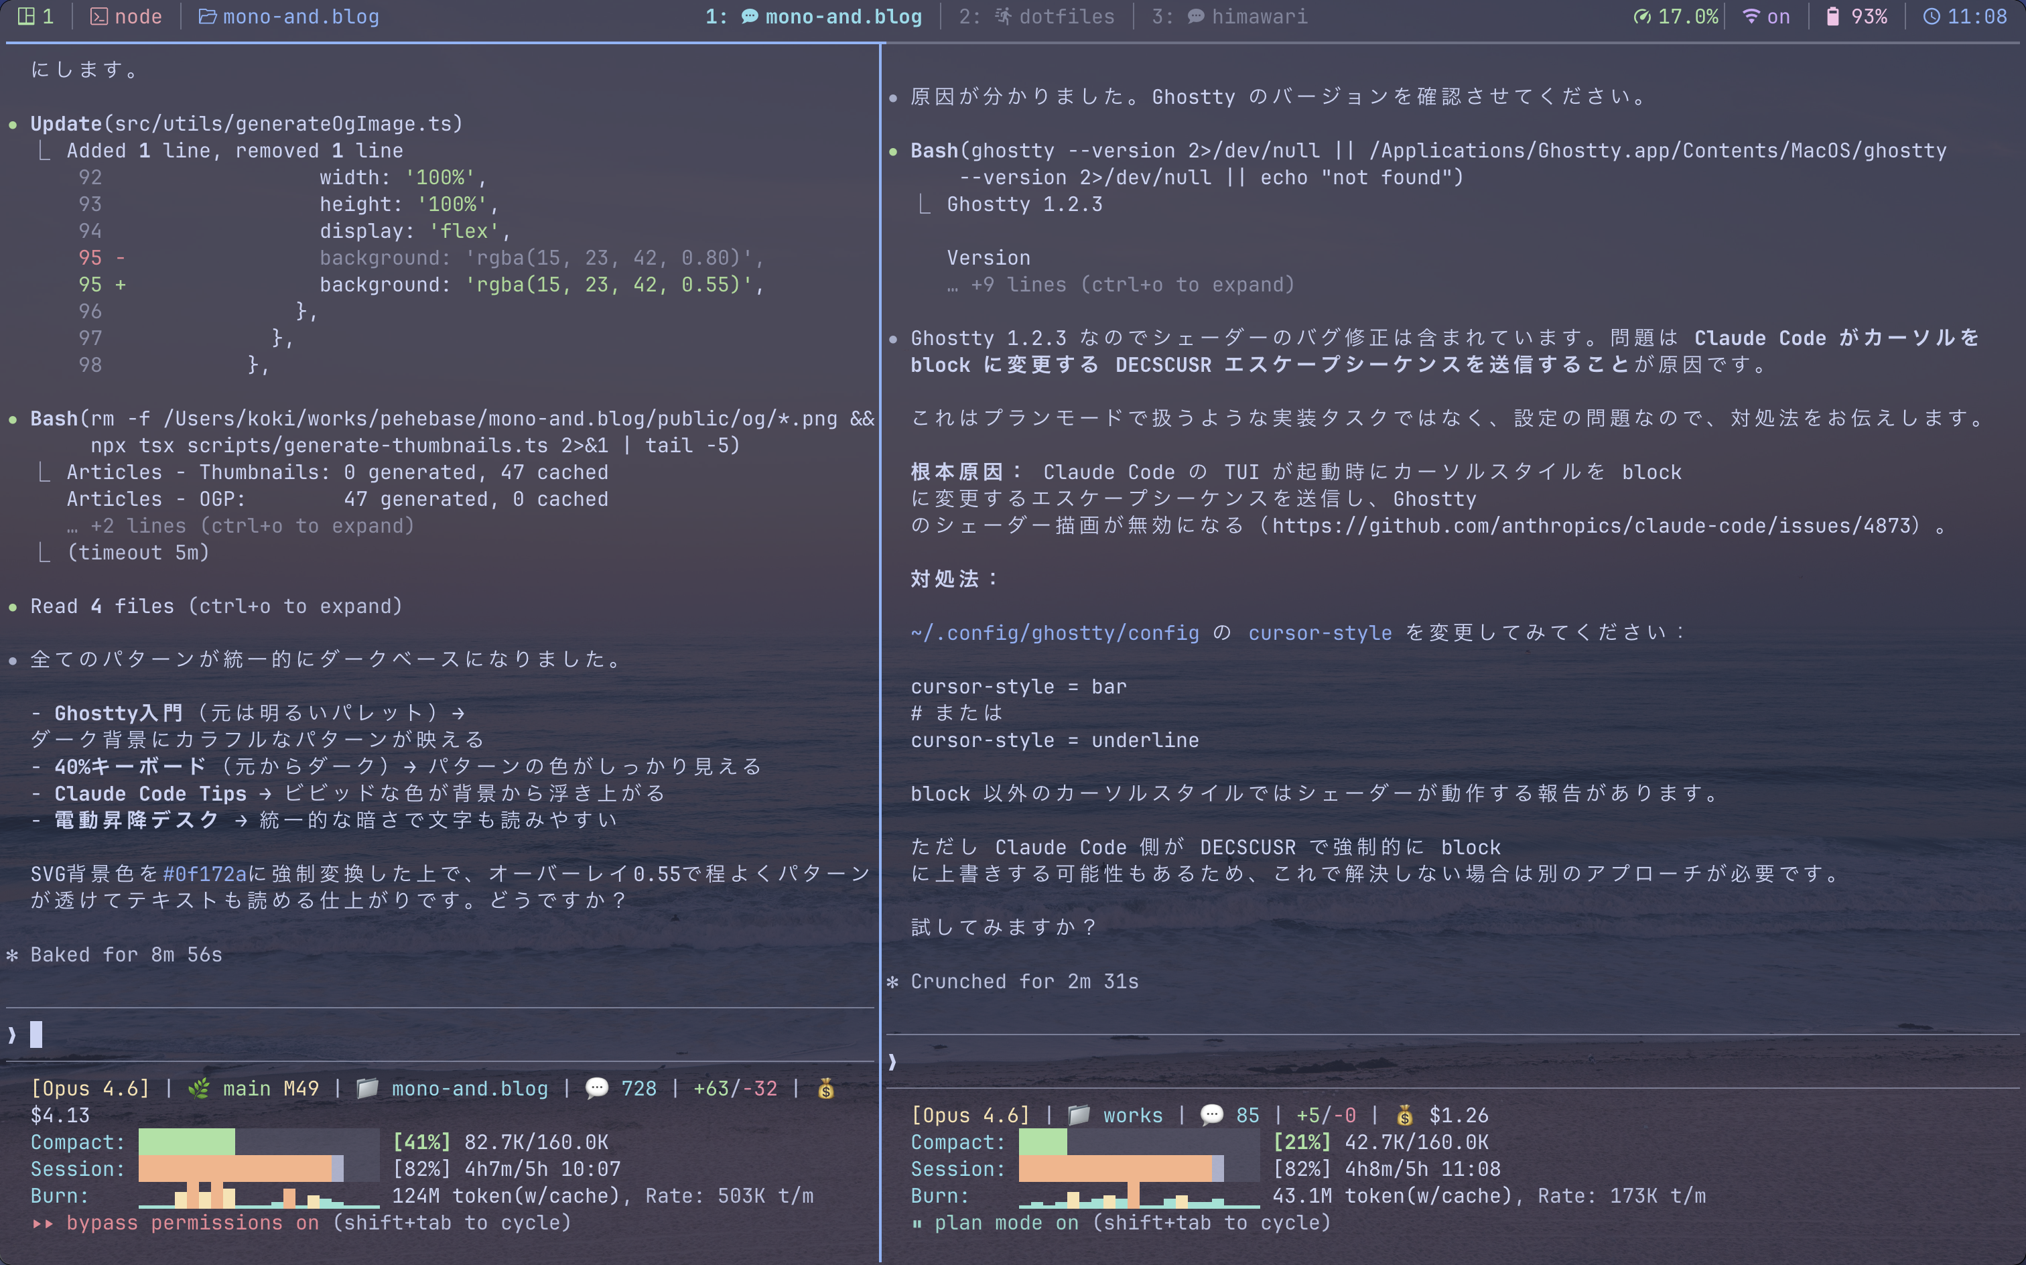This screenshot has width=2026, height=1265.
Task: Click the battery icon showing 93%
Action: pos(1833,16)
